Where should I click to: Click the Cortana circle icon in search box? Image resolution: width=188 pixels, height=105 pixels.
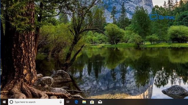(x=11, y=102)
